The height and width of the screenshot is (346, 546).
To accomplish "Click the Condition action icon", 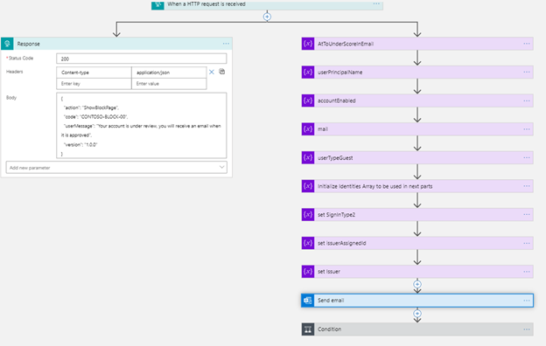I will (x=308, y=329).
